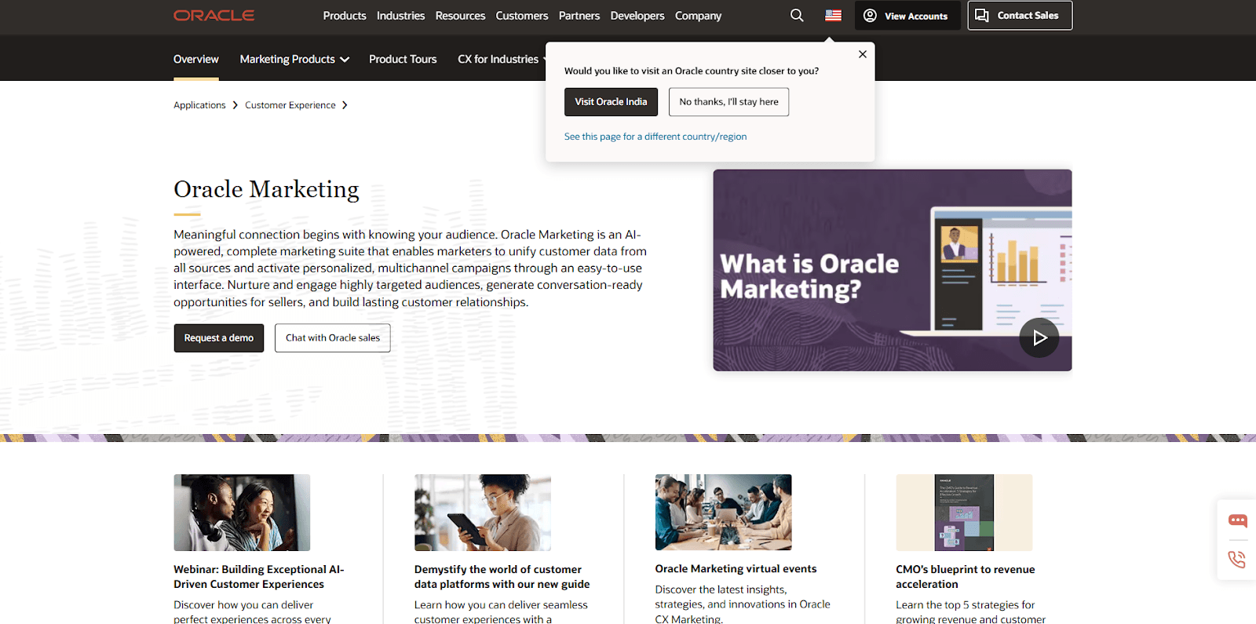The height and width of the screenshot is (624, 1256).
Task: Open the Resources menu
Action: [460, 16]
